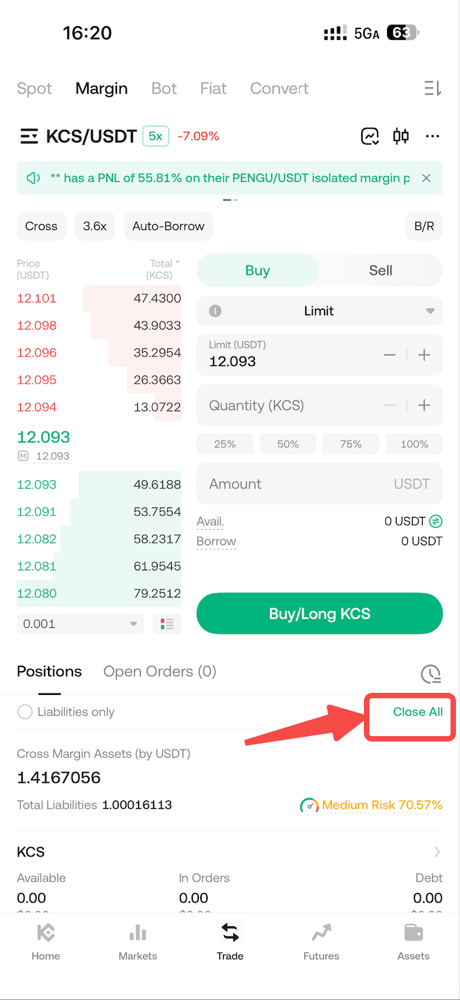Screen dimensions: 460x1000
Task: Change the order book layout icon
Action: [167, 624]
